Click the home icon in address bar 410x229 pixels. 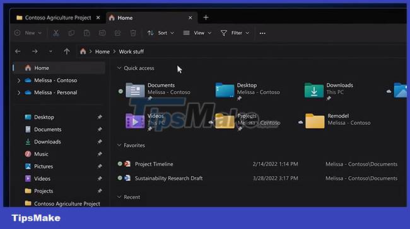click(83, 52)
